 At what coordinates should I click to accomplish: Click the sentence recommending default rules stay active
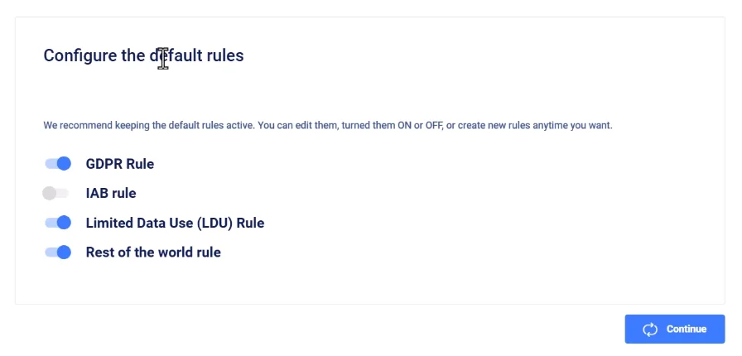150,126
